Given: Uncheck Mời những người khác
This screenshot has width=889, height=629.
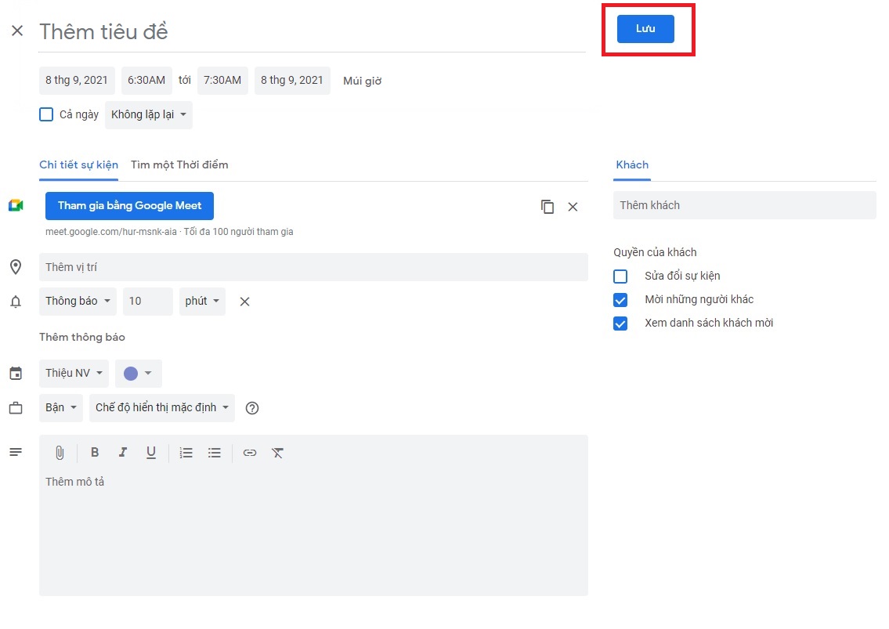Looking at the screenshot, I should pos(620,299).
